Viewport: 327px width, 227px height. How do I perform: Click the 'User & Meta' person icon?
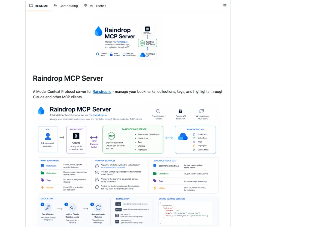(x=194, y=150)
